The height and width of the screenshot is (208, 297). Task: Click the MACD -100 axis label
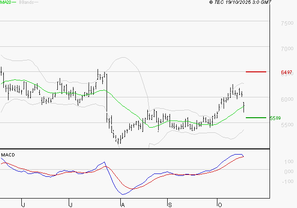coord(288,182)
